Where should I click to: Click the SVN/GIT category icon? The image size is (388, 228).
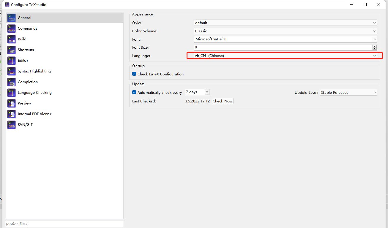[12, 125]
